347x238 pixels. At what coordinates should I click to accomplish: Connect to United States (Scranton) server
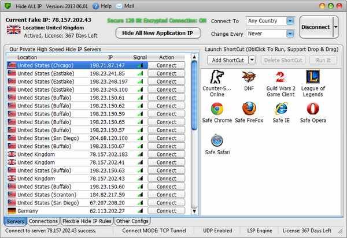click(x=166, y=195)
